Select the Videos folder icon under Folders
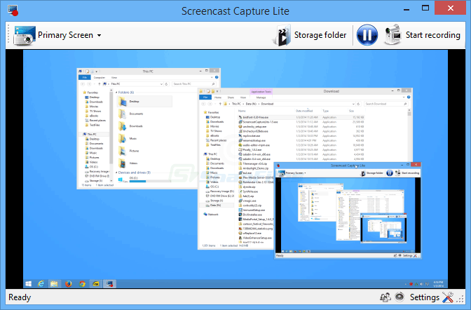Screen dimensions: 471x310 pos(123,163)
